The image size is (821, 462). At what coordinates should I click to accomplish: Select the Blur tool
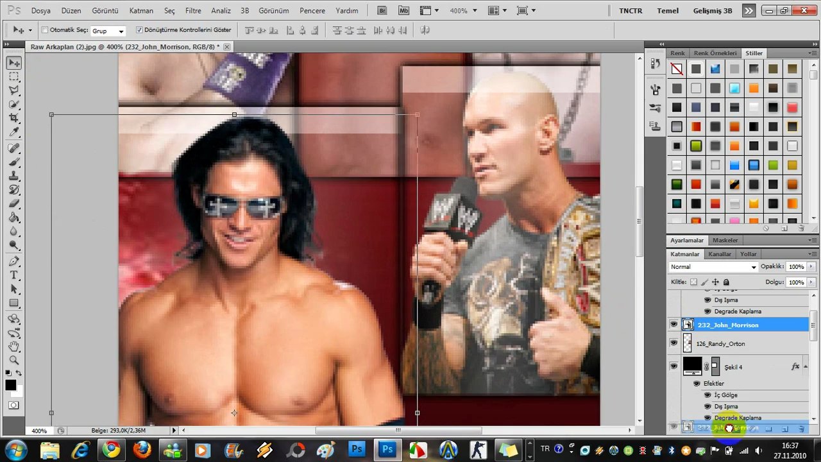click(14, 232)
